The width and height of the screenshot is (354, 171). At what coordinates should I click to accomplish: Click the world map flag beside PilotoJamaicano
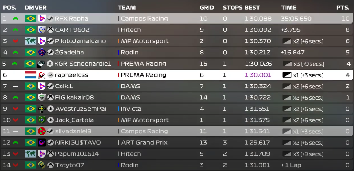click(x=31, y=41)
